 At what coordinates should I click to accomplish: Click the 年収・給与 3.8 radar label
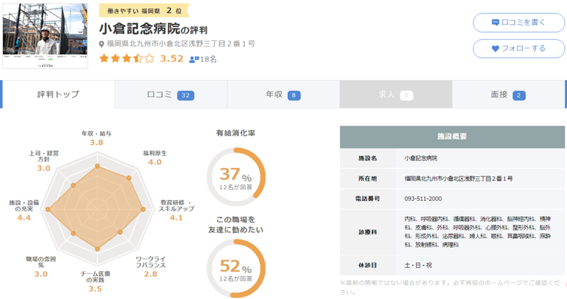coord(96,138)
